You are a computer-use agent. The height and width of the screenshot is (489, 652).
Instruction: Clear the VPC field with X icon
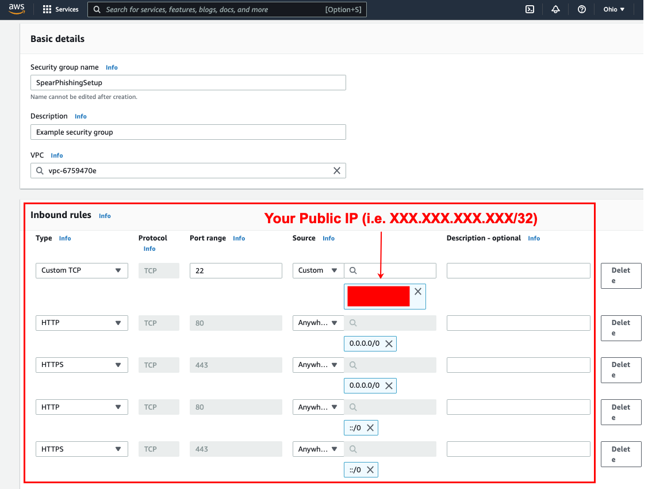[x=337, y=170]
